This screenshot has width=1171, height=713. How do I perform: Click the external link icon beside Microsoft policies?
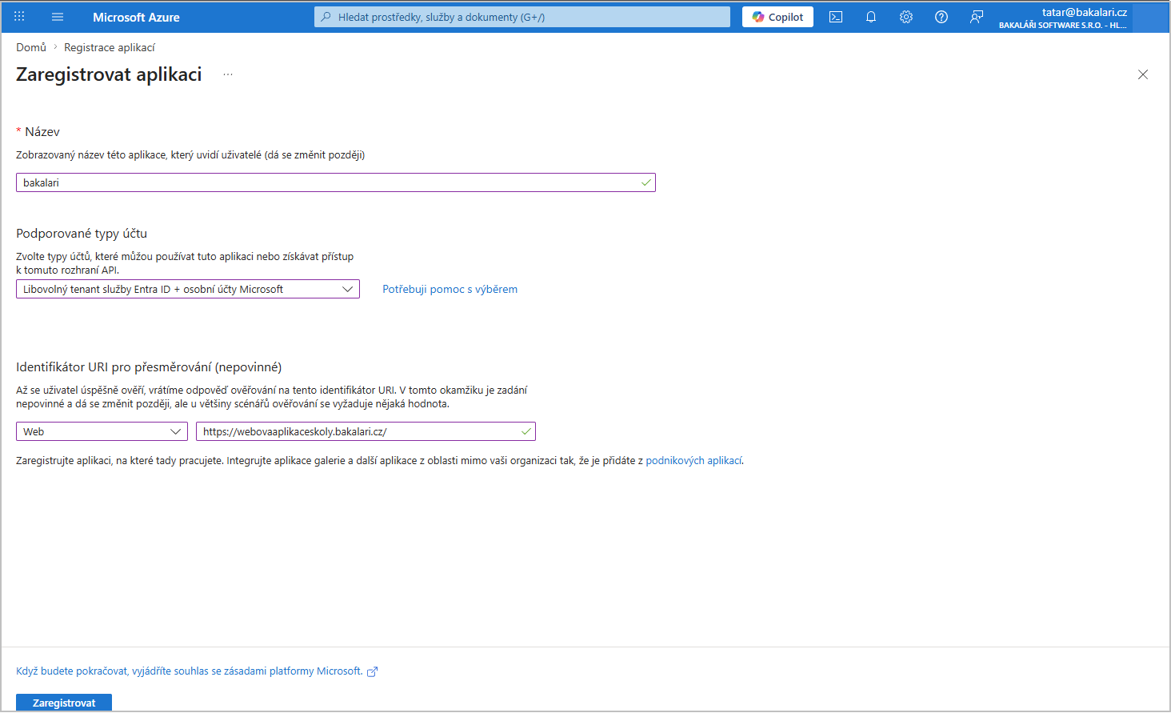(x=372, y=672)
